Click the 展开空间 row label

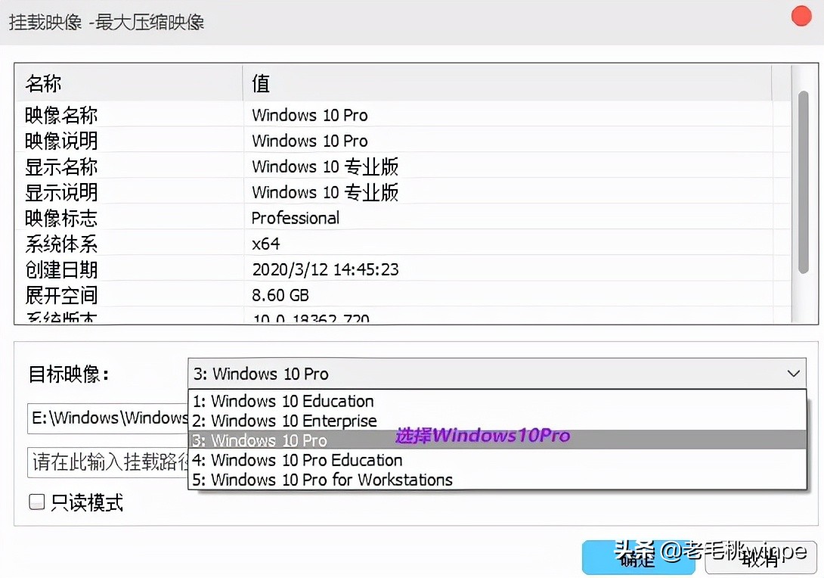point(61,296)
